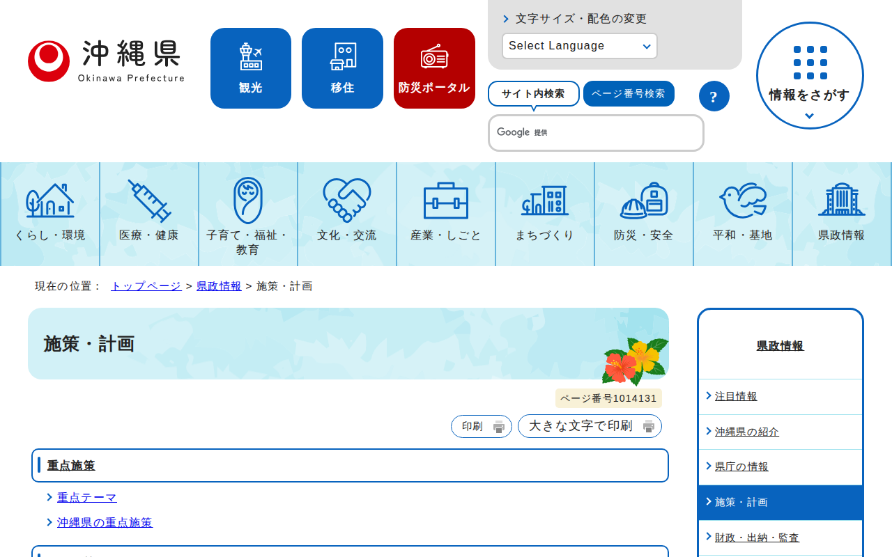
Task: Select くらし・環境 house icon category
Action: coord(50,214)
